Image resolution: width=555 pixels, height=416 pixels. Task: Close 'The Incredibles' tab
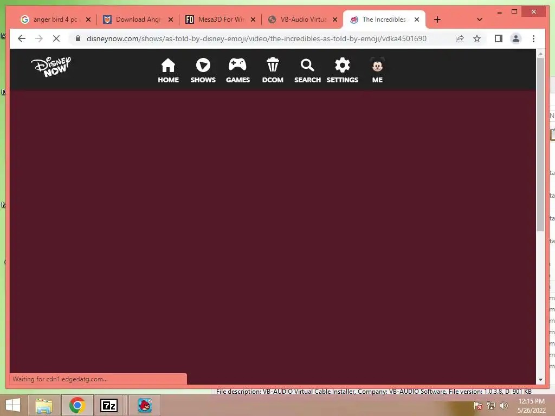(417, 19)
